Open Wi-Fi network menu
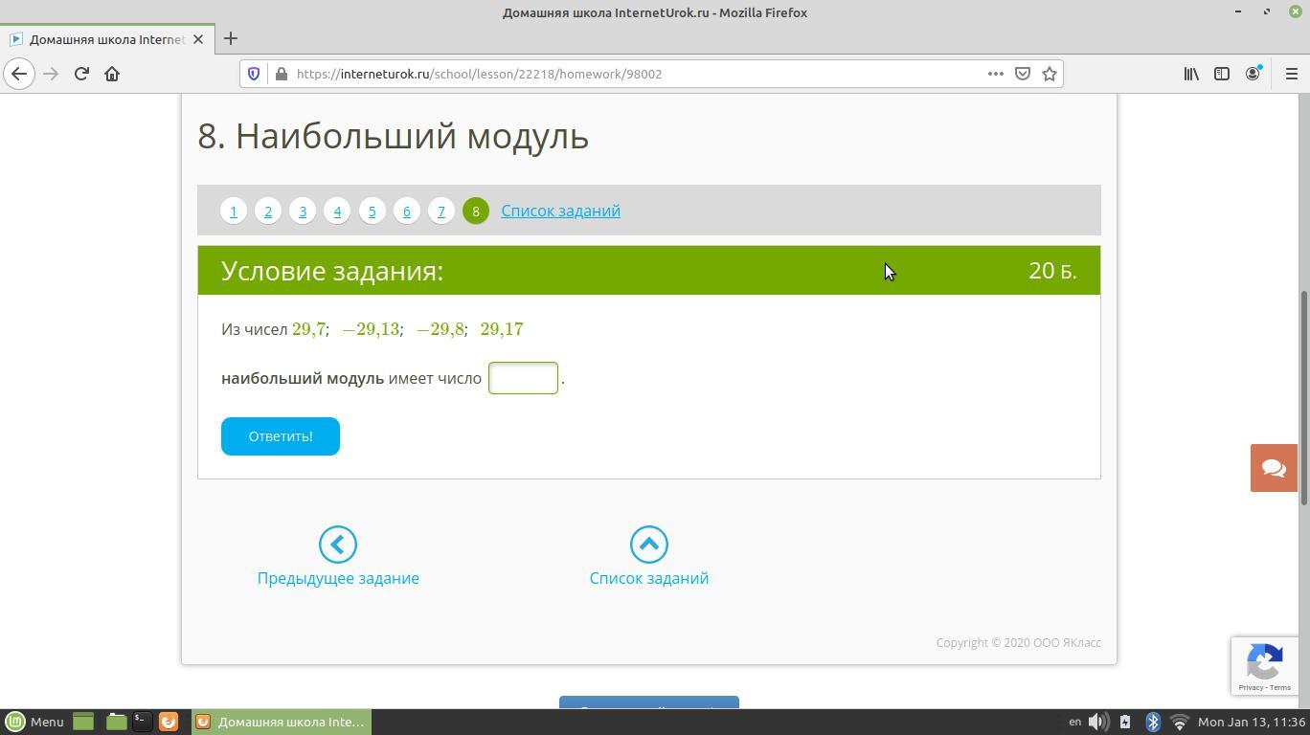This screenshot has height=735, width=1310. [x=1180, y=722]
